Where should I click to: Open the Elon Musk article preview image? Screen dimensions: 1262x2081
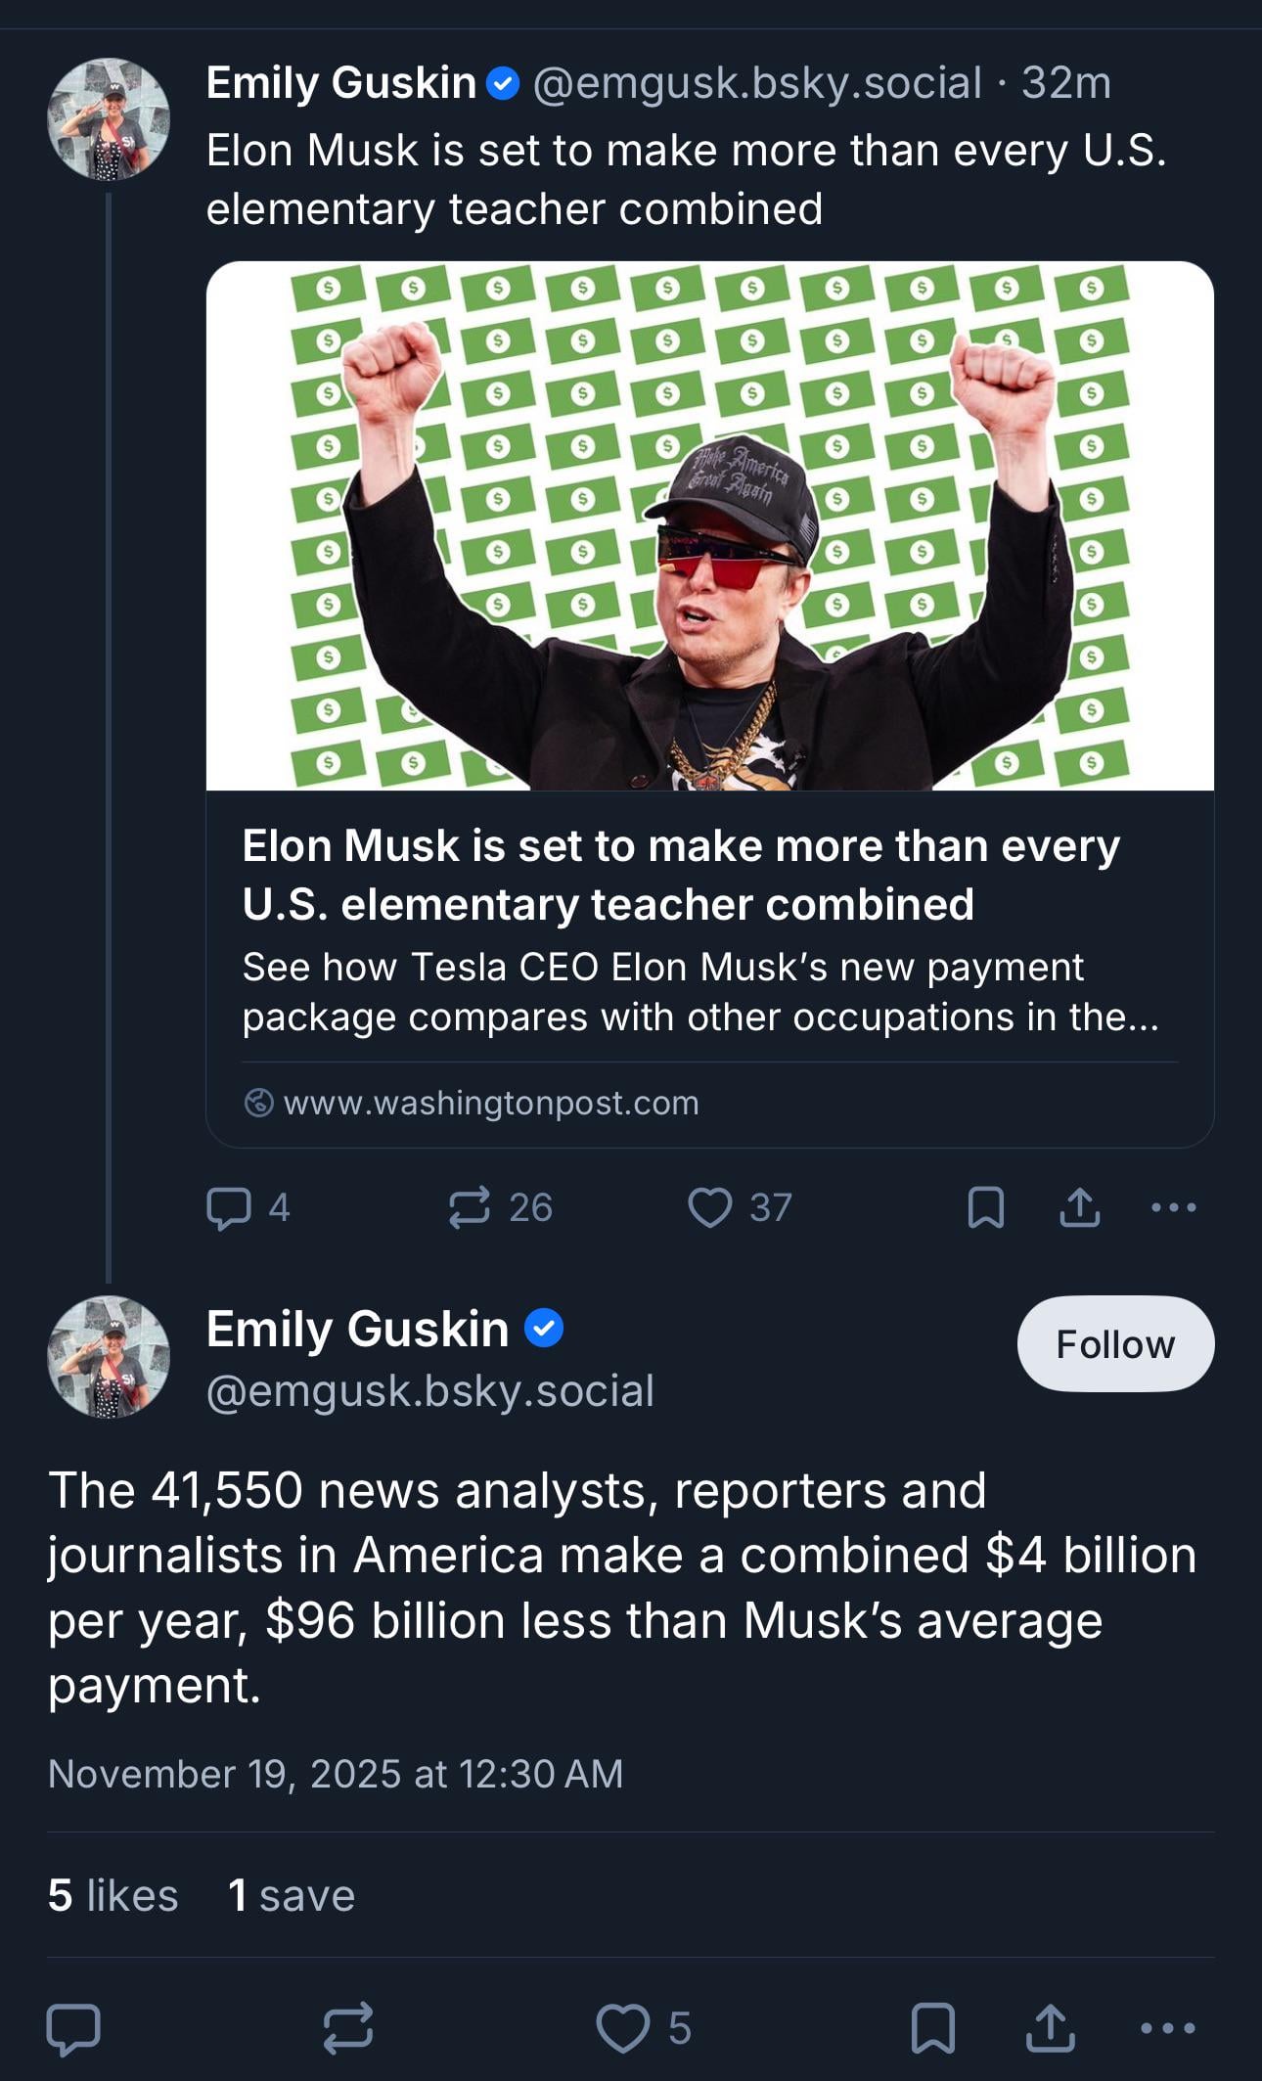tap(709, 525)
